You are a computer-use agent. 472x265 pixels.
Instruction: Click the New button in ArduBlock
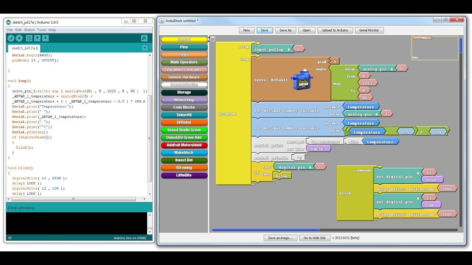(x=246, y=30)
